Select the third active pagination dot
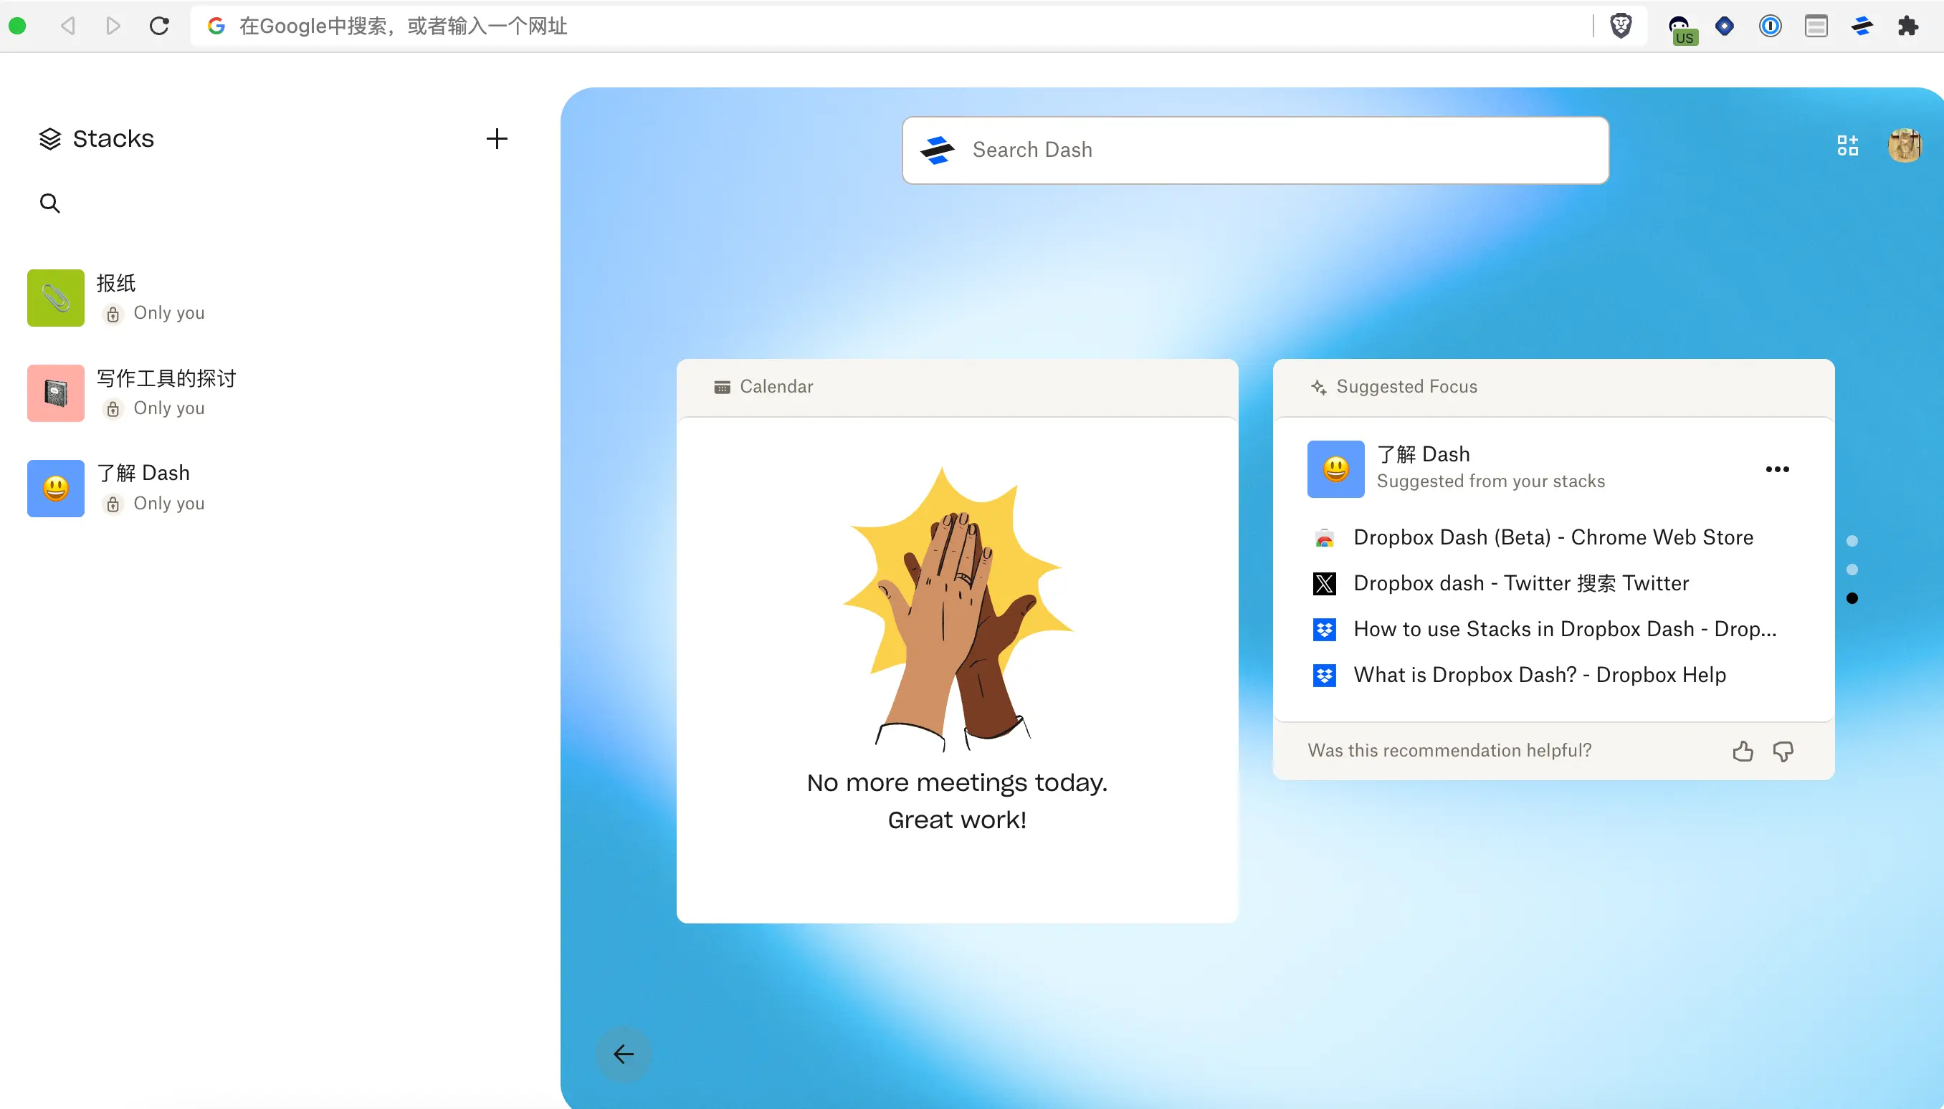Screen dimensions: 1944x1109 click(1852, 599)
